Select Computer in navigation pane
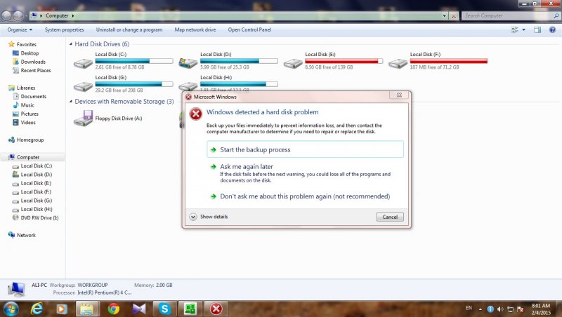This screenshot has width=562, height=317. click(24, 157)
